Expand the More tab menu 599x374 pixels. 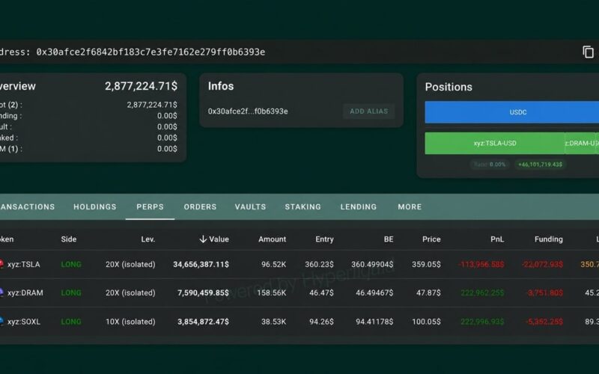click(410, 207)
